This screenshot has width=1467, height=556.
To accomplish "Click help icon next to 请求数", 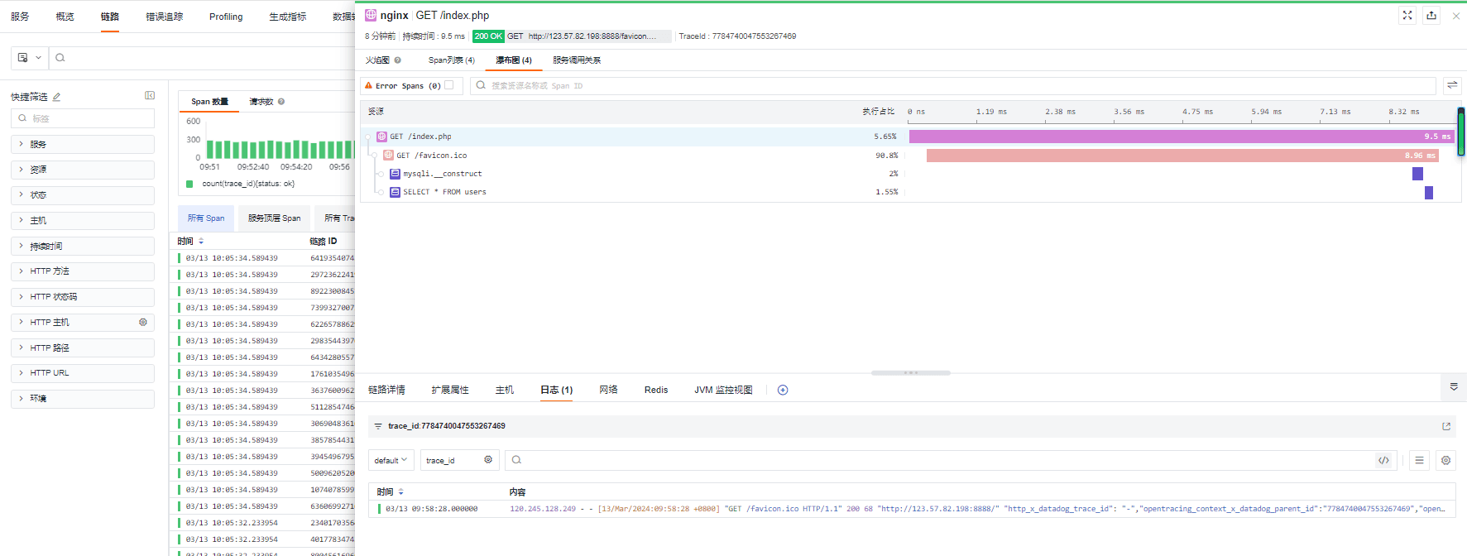I will (281, 102).
